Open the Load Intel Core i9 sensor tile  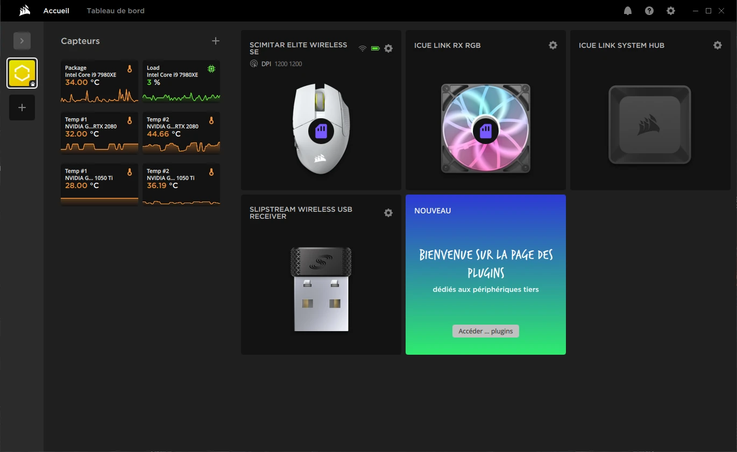(181, 81)
